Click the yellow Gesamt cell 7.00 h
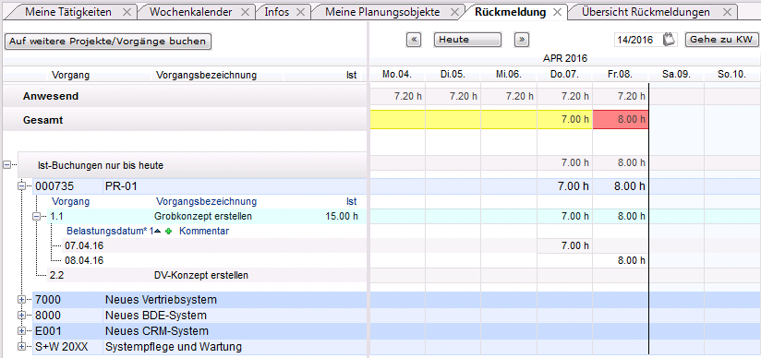This screenshot has width=761, height=358. (x=565, y=120)
